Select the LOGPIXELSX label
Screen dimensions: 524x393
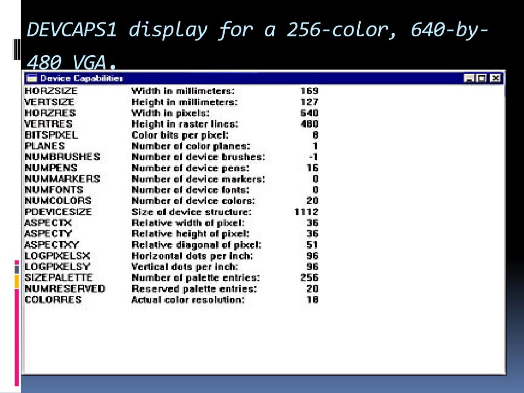[x=57, y=256]
